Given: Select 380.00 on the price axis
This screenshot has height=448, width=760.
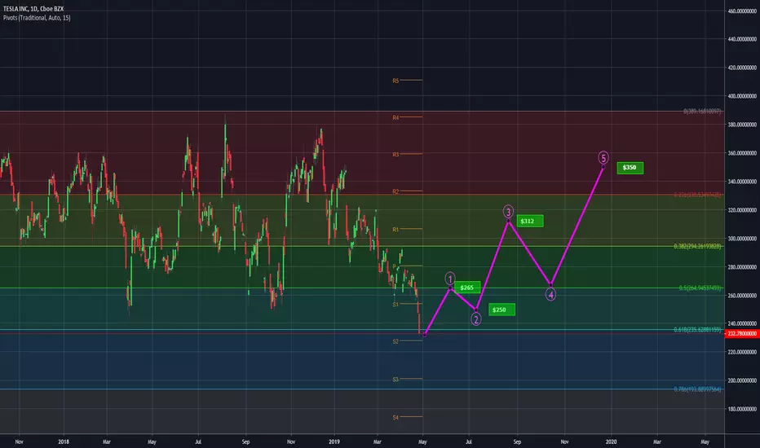Looking at the screenshot, I should 742,125.
